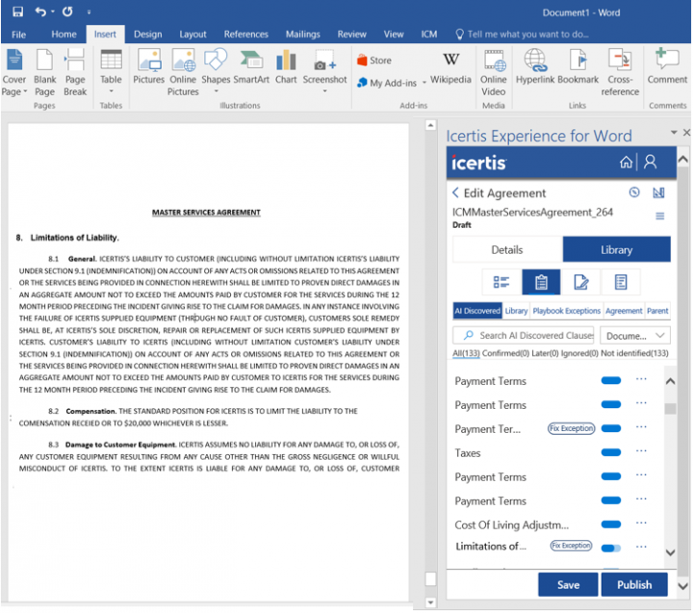
Task: Click the Search AI Discovered Clauses field
Action: point(524,336)
